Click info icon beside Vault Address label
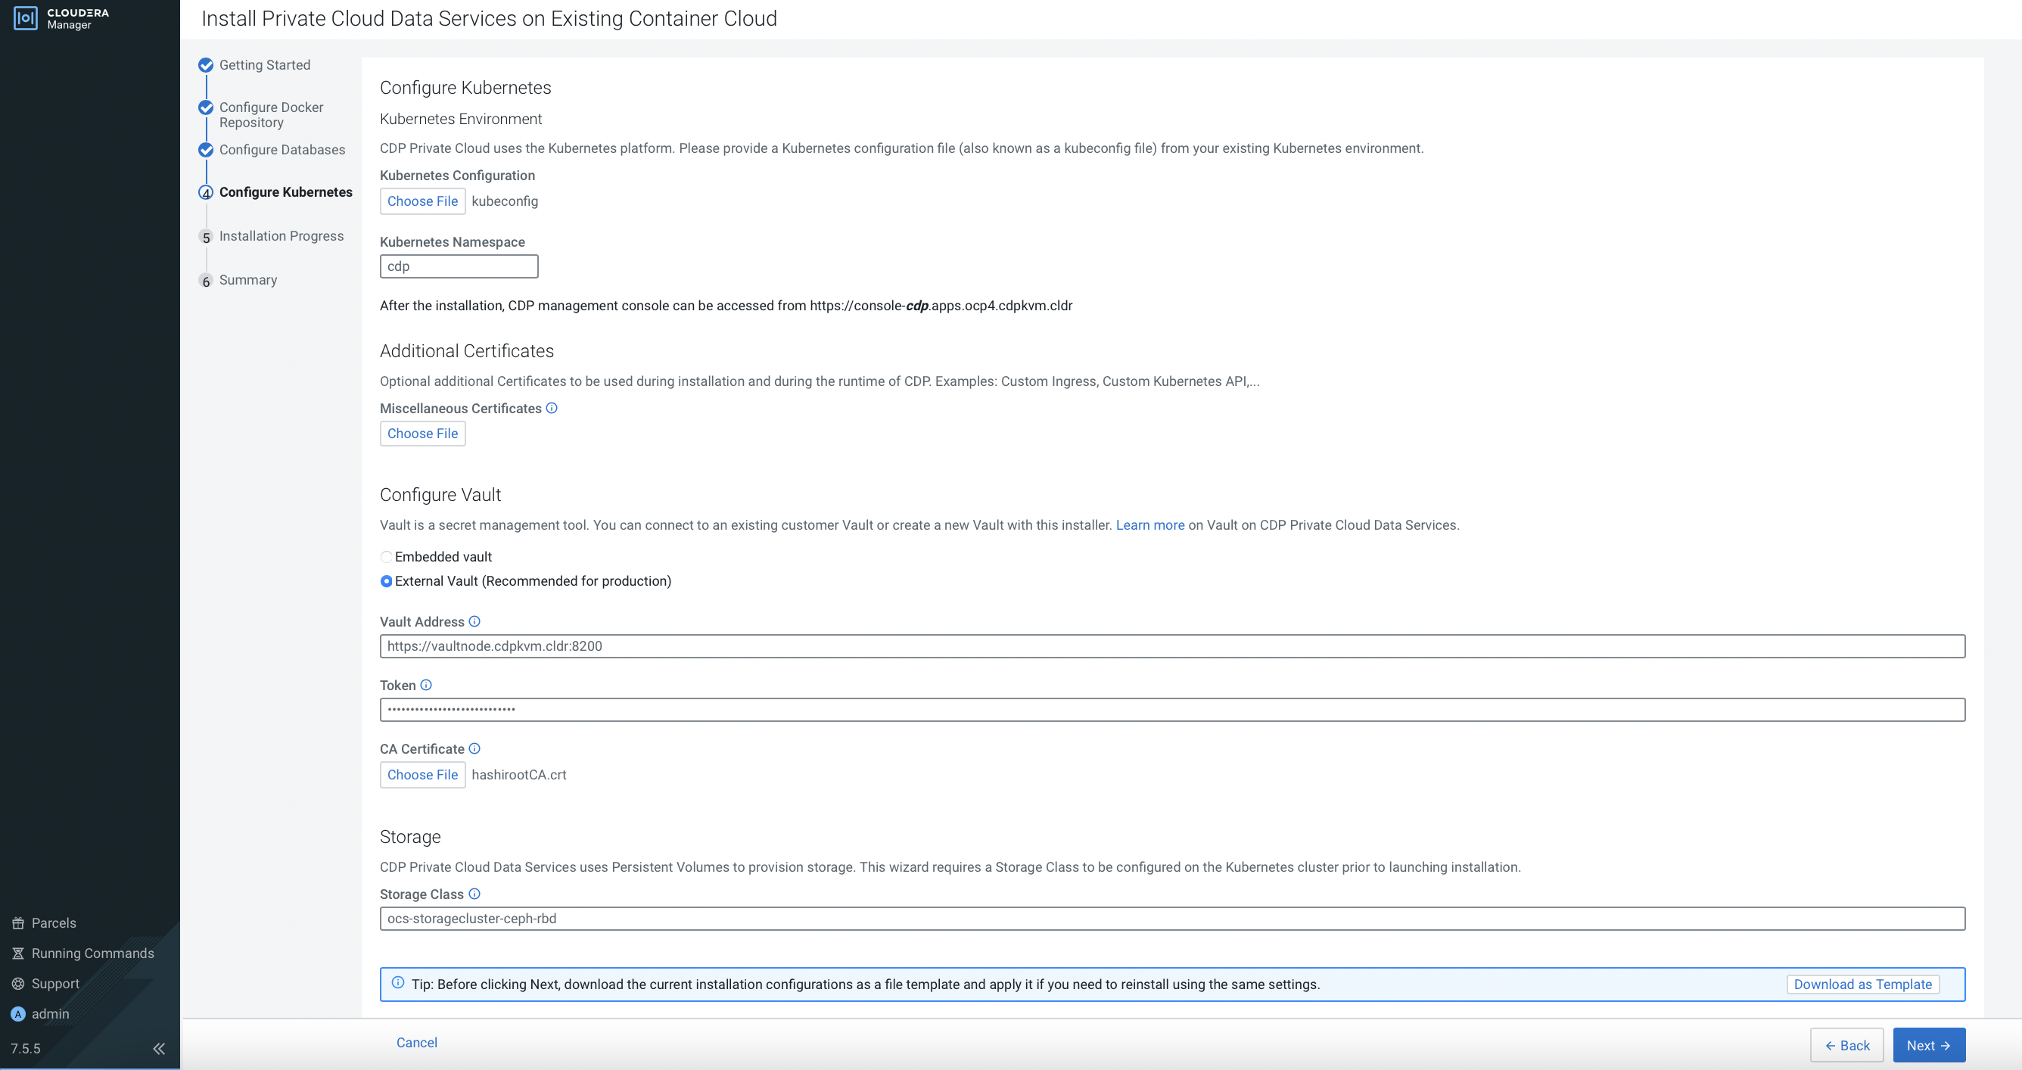The height and width of the screenshot is (1070, 2022). [474, 621]
